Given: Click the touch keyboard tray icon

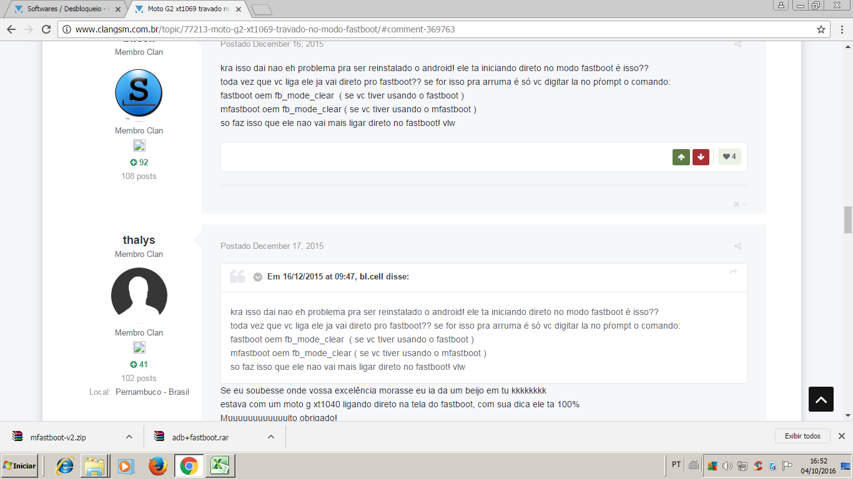Looking at the screenshot, I should (694, 465).
